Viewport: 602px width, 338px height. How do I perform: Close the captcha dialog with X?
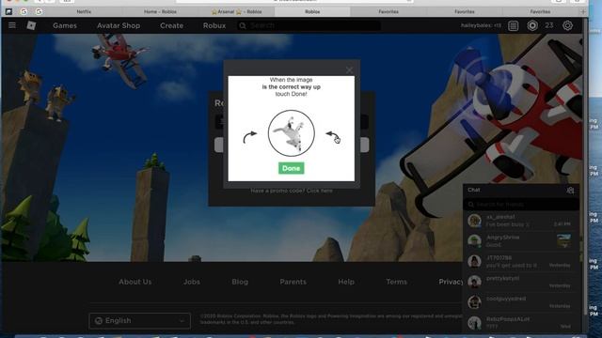pos(349,70)
